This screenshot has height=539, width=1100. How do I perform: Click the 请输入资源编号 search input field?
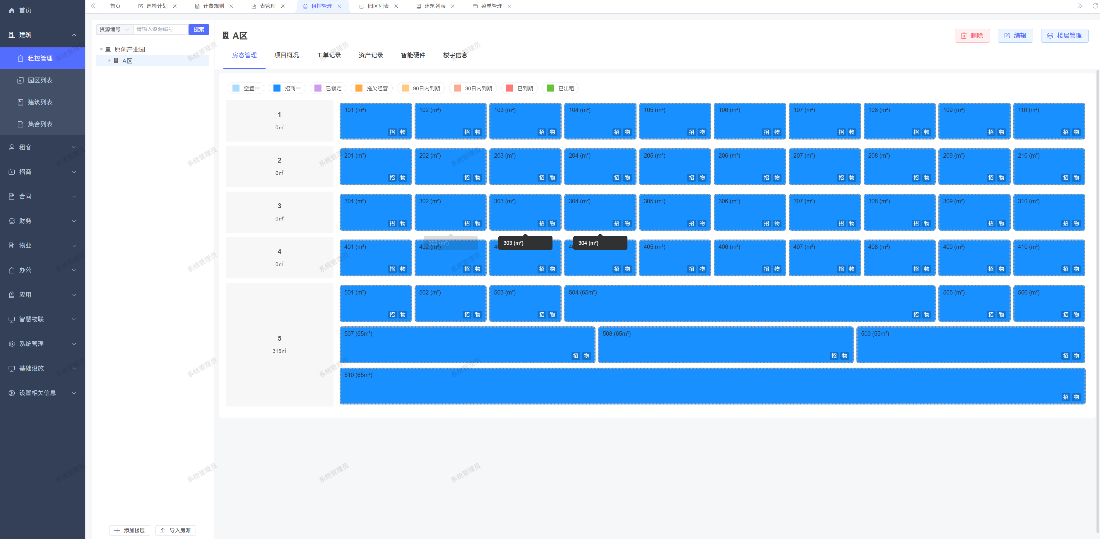160,30
